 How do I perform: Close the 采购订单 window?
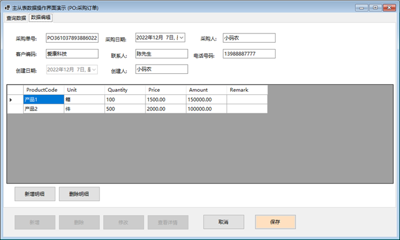[x=389, y=7]
